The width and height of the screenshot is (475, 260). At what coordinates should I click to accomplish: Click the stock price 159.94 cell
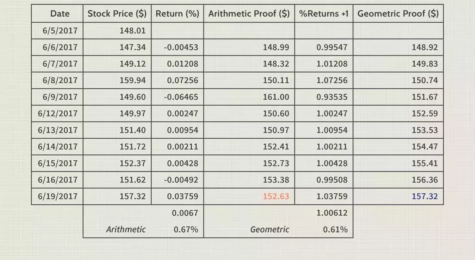click(x=132, y=81)
